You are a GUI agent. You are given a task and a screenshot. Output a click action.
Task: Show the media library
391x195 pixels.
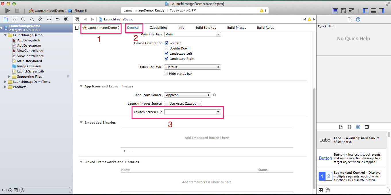click(x=367, y=127)
